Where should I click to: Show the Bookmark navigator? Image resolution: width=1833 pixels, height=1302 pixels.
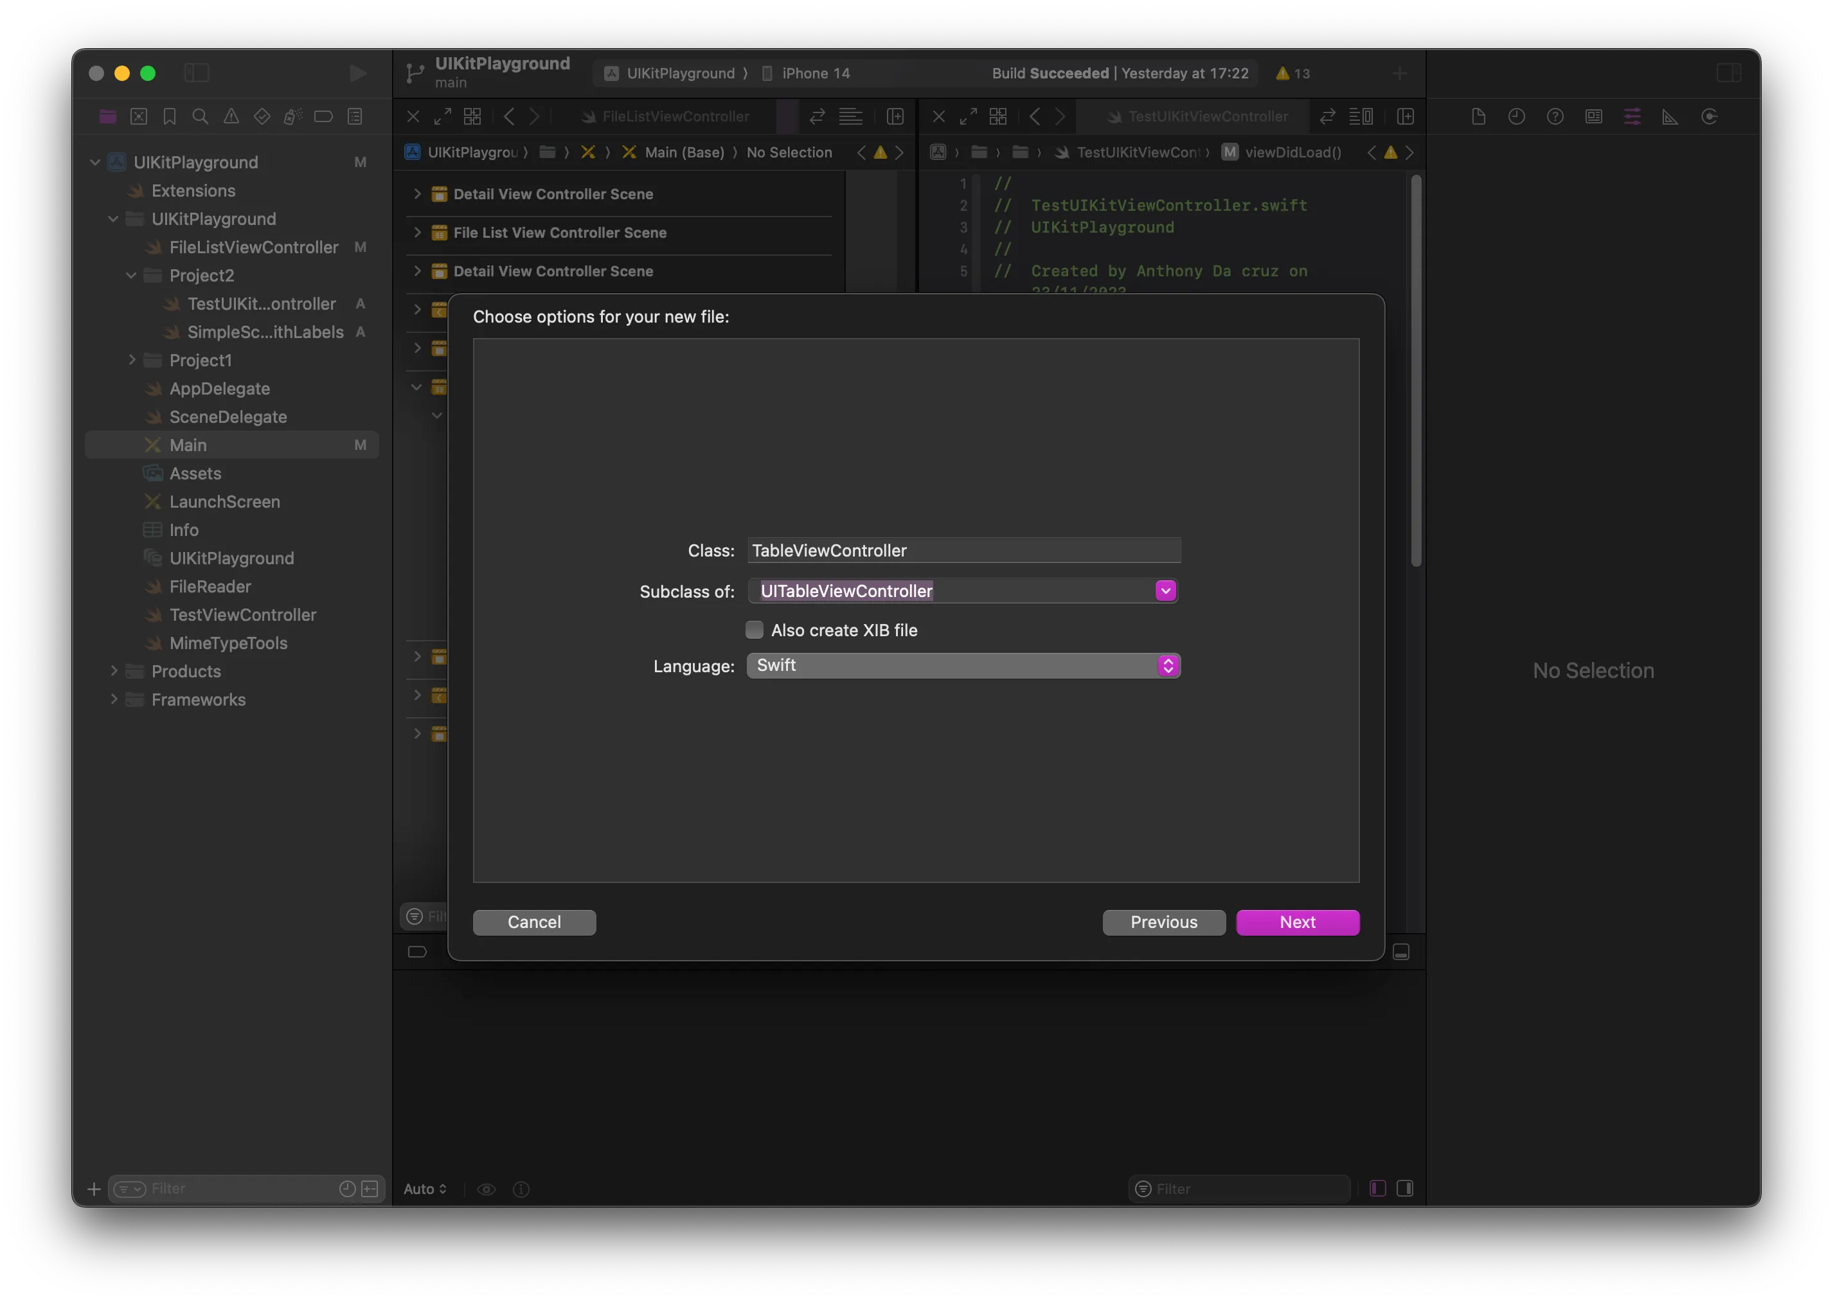tap(169, 117)
